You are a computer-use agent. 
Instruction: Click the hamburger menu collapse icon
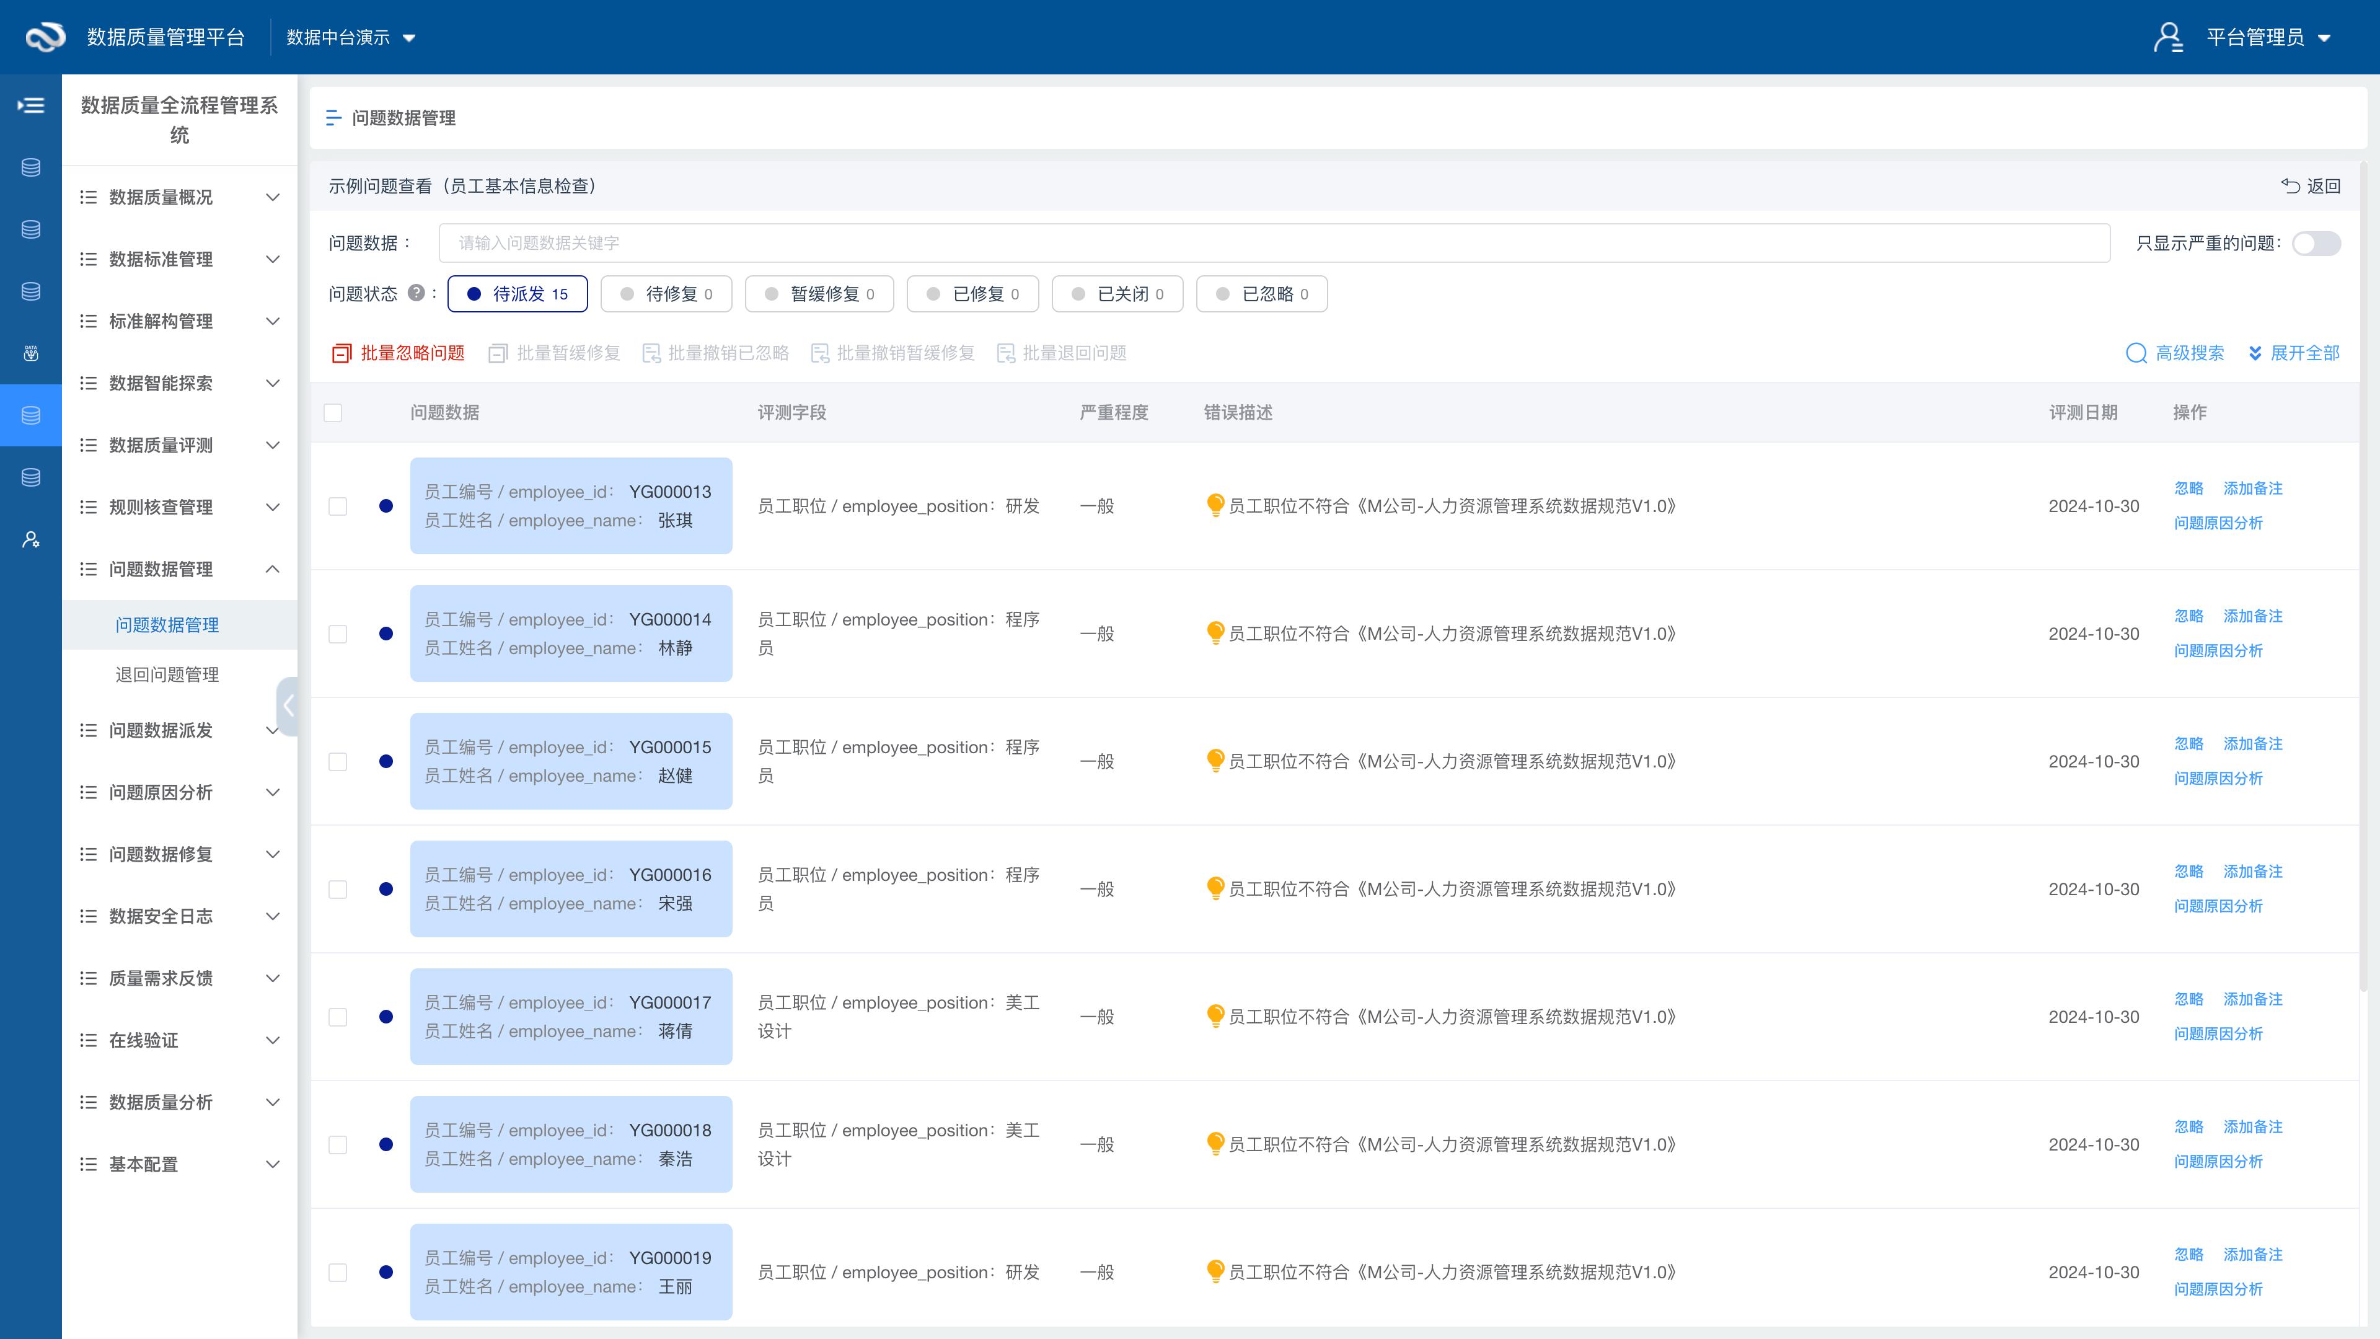pos(30,105)
